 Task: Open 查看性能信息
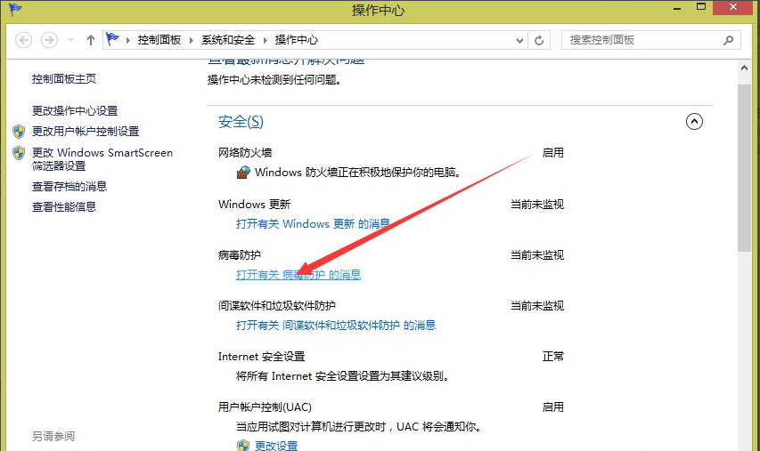click(x=64, y=206)
